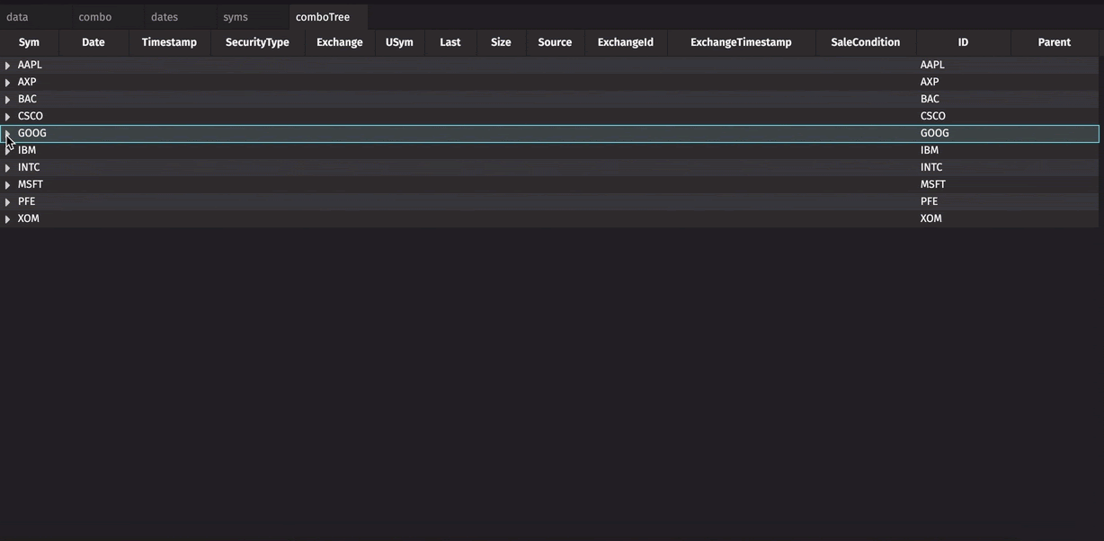Screen dimensions: 1104x541
Task: Select XOM text in Sym column
Action: (x=29, y=218)
